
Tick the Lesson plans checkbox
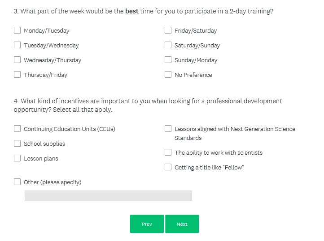(18, 158)
